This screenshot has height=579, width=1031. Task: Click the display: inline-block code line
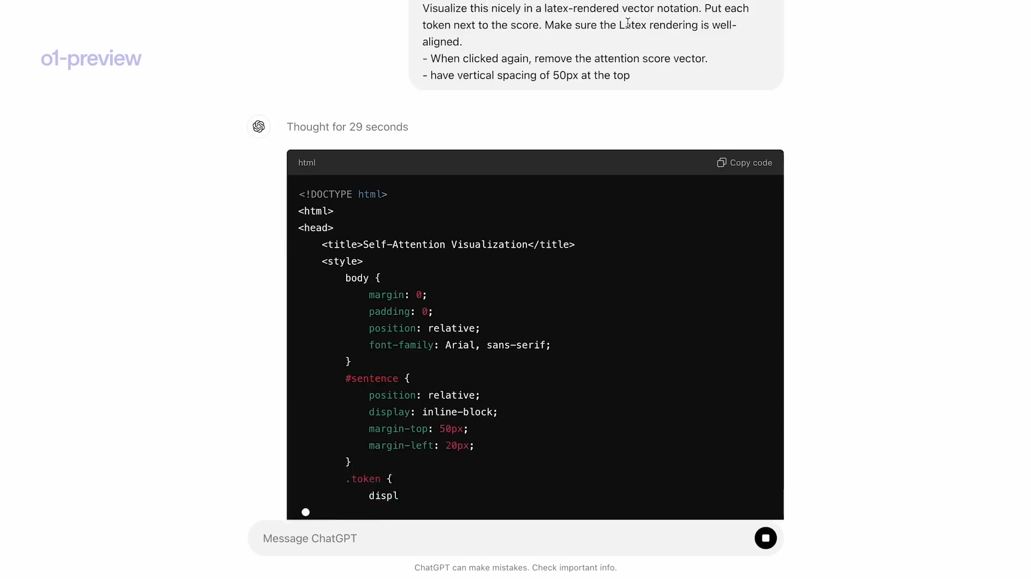[x=432, y=412]
